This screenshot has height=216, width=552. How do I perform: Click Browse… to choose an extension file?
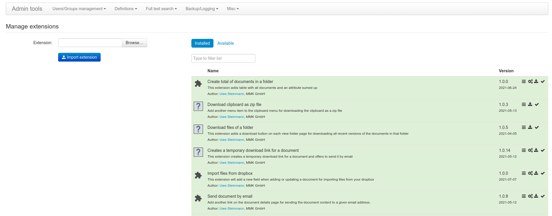134,43
